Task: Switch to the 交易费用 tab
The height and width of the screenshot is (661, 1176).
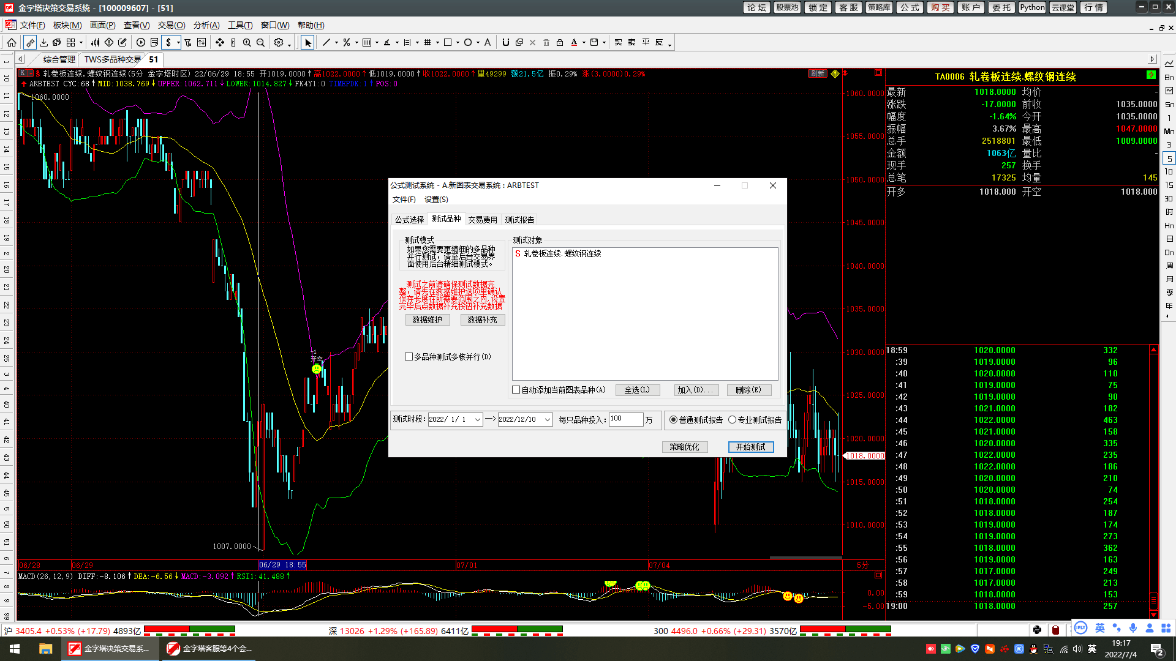Action: point(483,220)
